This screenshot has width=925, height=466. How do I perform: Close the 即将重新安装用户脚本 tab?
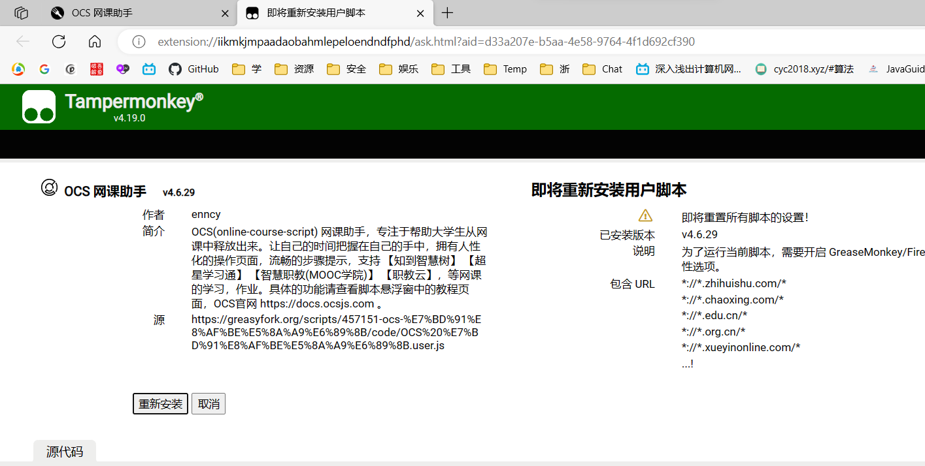point(420,13)
